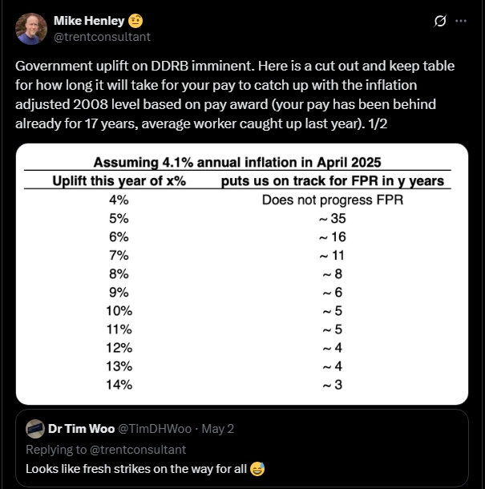Click the 'Uplift this year of x%' column header

tap(119, 180)
